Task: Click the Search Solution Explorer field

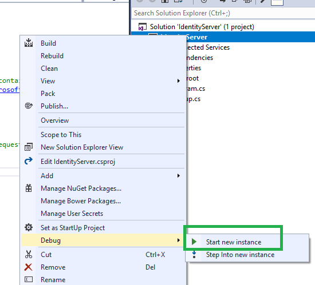Action: click(223, 13)
